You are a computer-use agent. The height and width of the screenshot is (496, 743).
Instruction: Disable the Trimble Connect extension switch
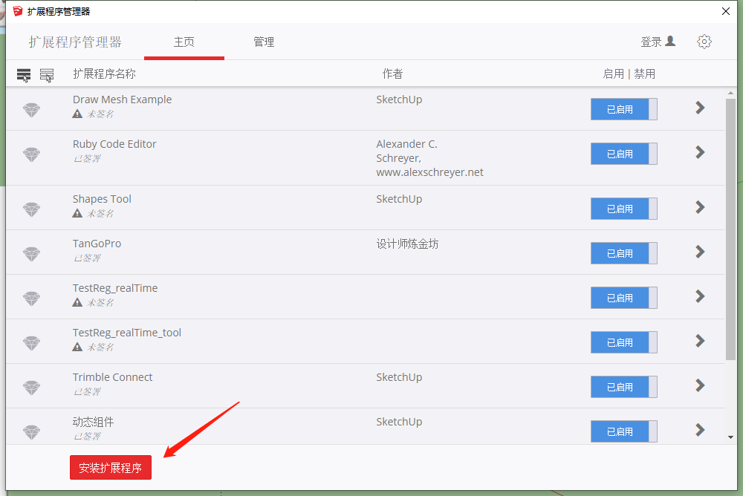coord(623,387)
